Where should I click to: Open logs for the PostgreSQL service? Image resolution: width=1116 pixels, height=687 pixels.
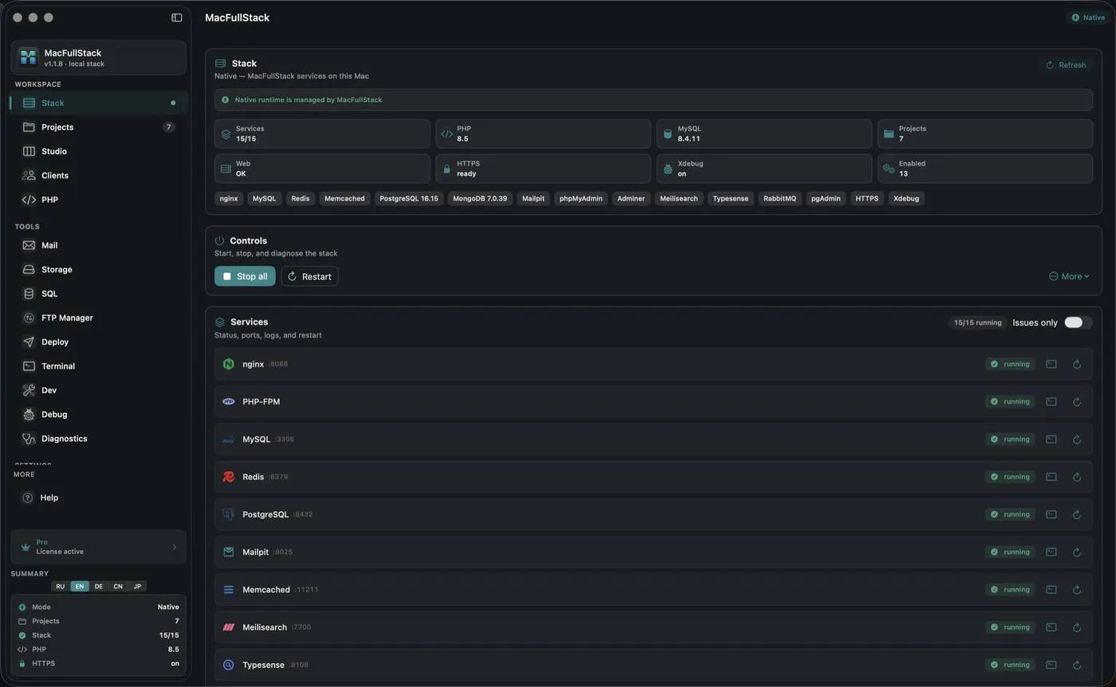tap(1051, 514)
